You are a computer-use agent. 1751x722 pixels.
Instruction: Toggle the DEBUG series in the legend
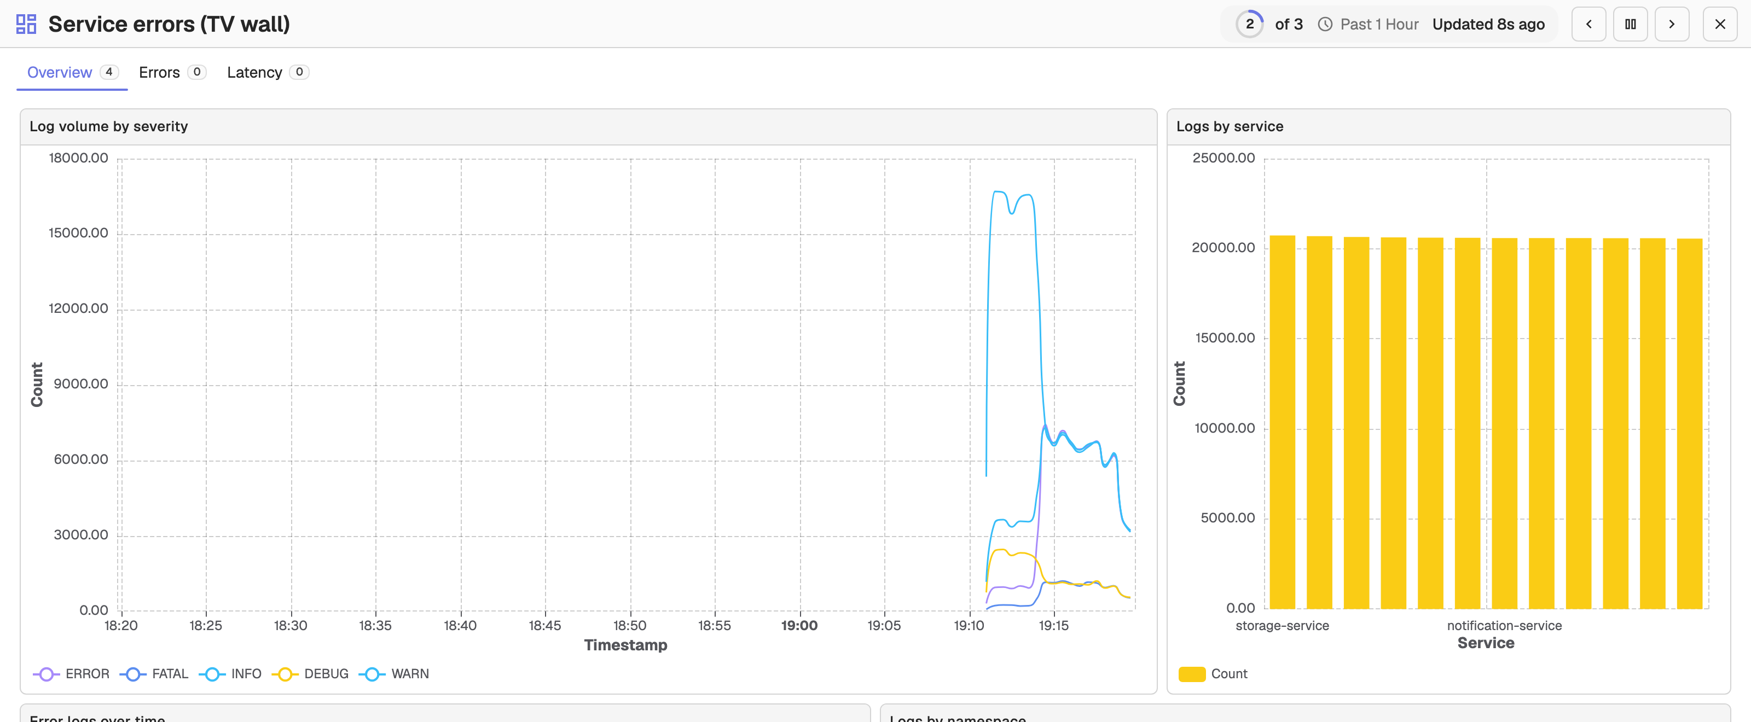point(310,674)
